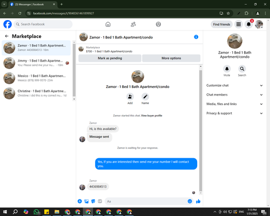Open the notifications bell icon
The height and width of the screenshot is (216, 270).
[x=248, y=24]
